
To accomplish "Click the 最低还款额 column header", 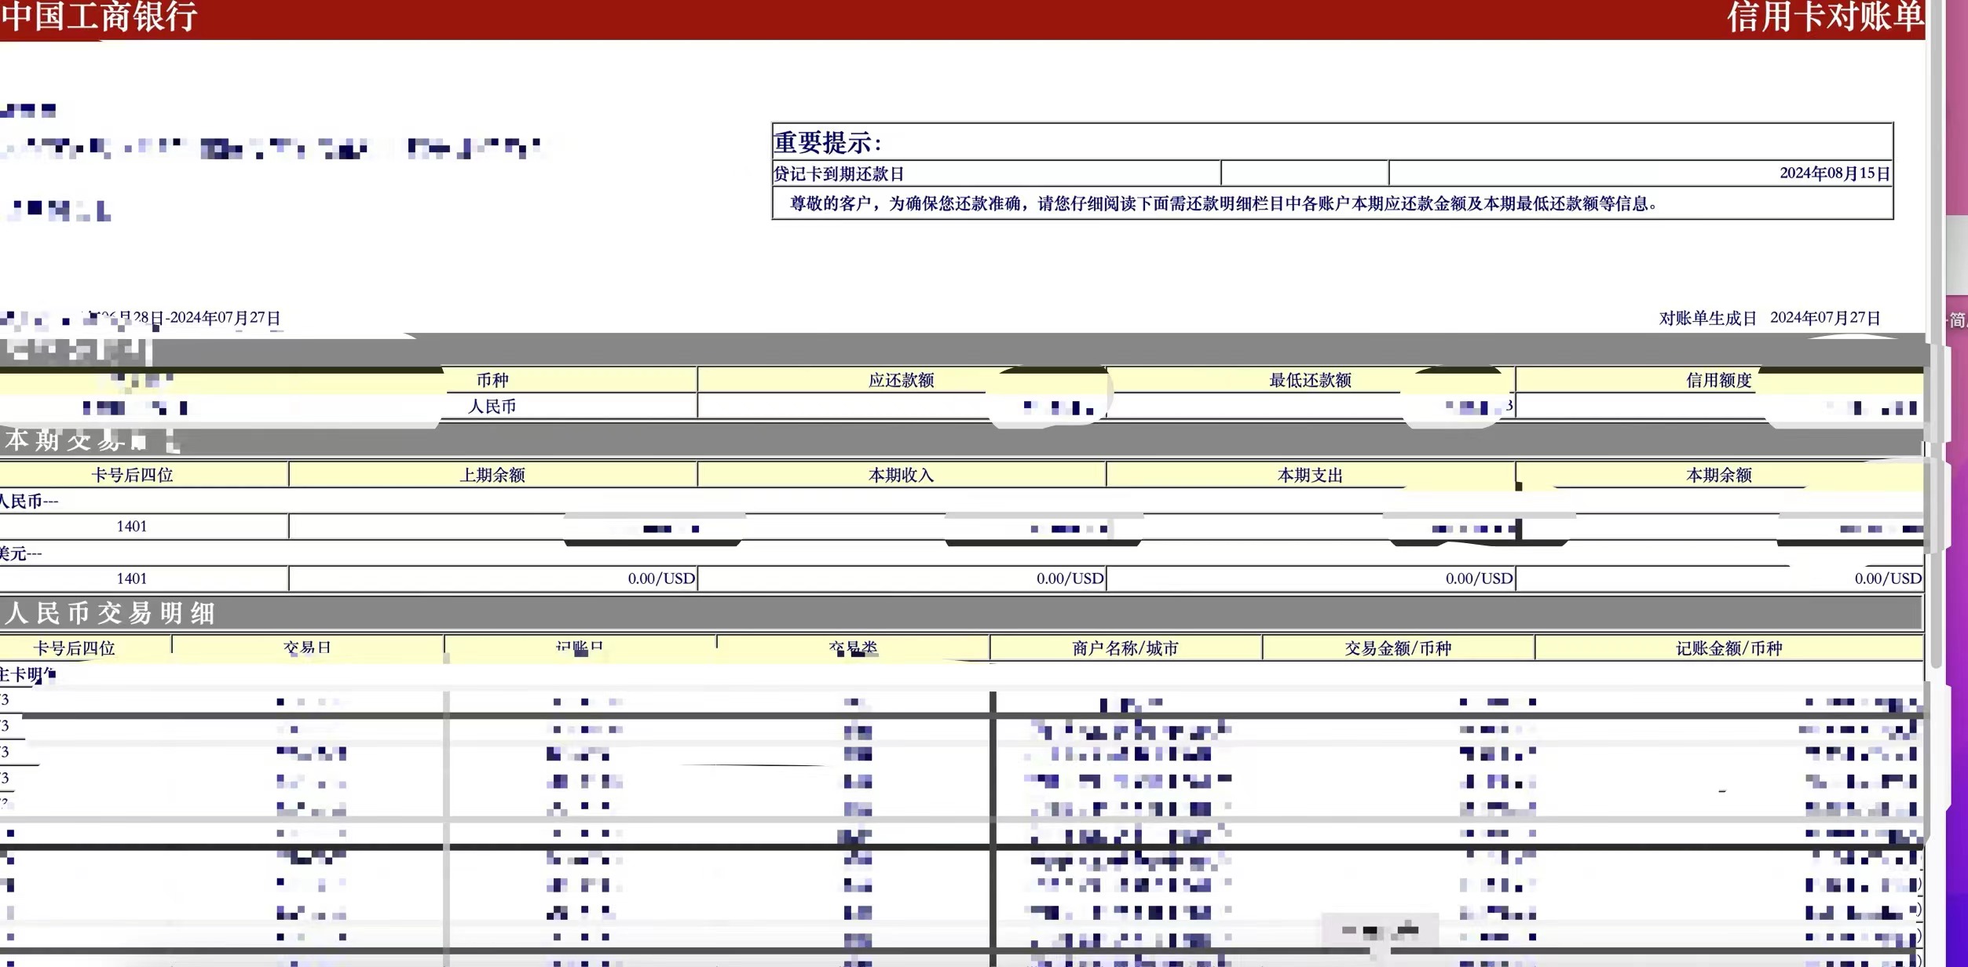I will 1310,381.
